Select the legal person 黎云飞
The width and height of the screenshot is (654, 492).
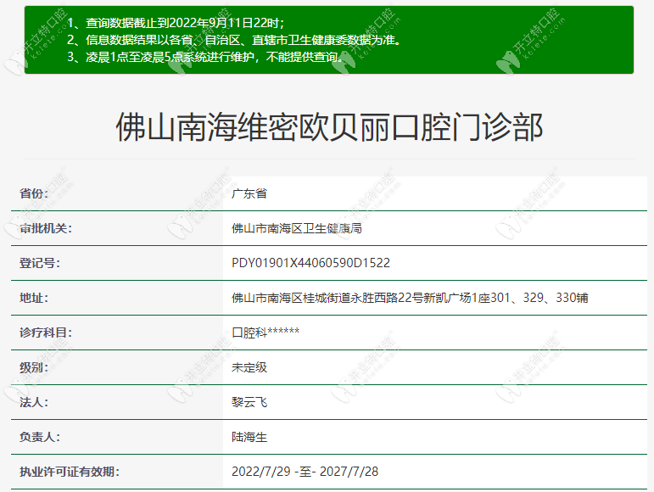(249, 402)
